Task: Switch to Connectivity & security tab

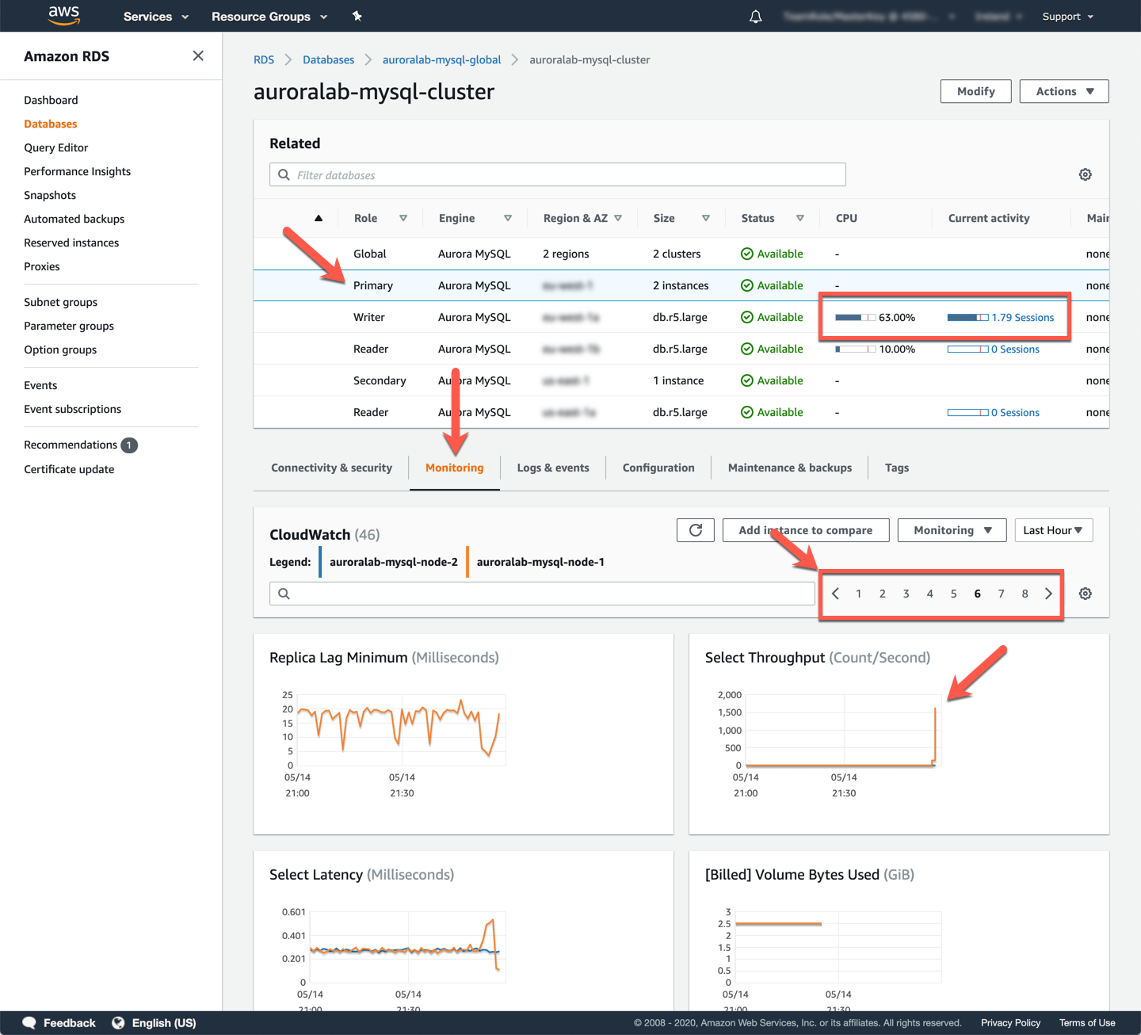Action: 331,468
